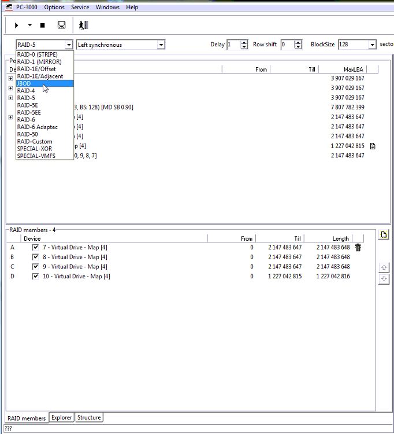Open the Service menu
Image resolution: width=394 pixels, height=434 pixels.
[x=80, y=7]
